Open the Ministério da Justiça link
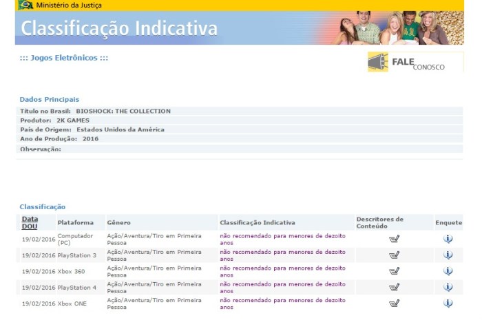 (x=69, y=6)
